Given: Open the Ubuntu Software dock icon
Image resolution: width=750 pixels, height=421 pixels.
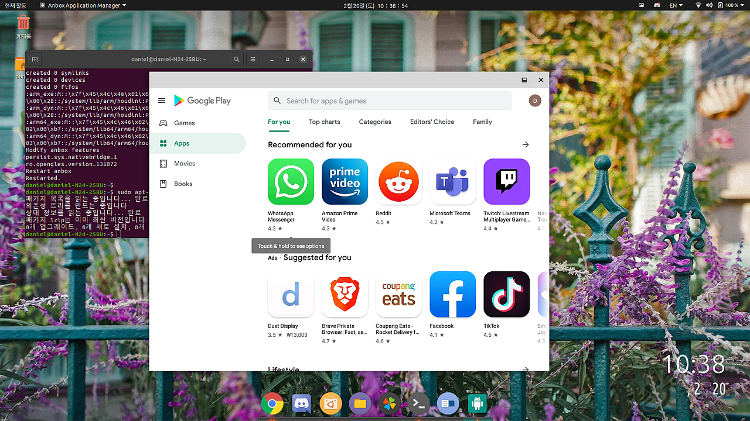Looking at the screenshot, I should [331, 403].
